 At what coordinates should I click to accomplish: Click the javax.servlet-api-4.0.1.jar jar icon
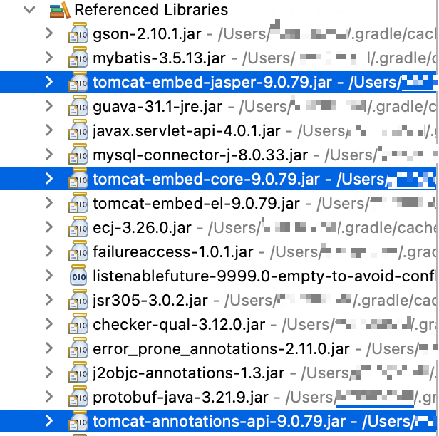(78, 130)
